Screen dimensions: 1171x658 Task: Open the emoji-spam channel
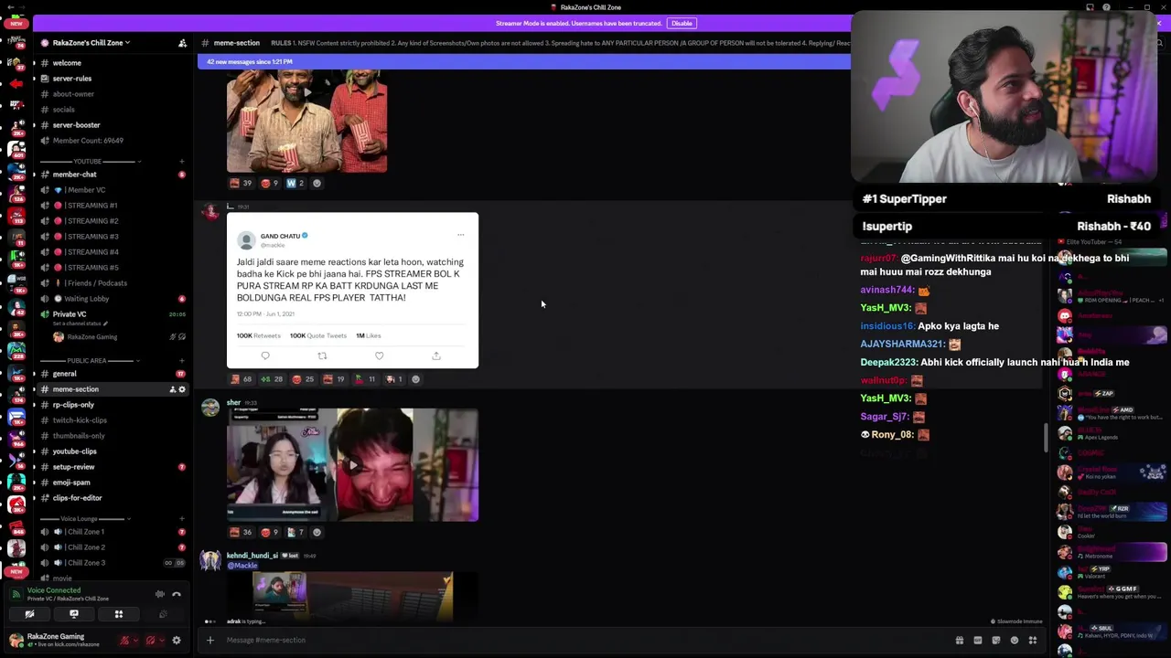click(x=71, y=483)
